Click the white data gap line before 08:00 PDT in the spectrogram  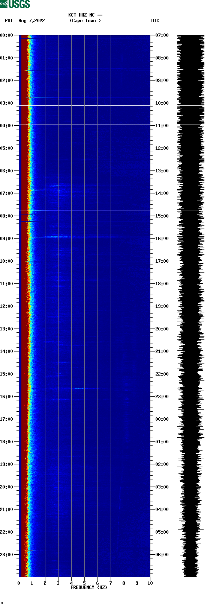tap(84, 210)
